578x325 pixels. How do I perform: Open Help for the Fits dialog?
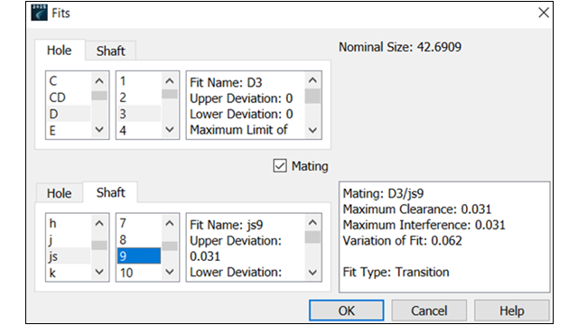[512, 311]
